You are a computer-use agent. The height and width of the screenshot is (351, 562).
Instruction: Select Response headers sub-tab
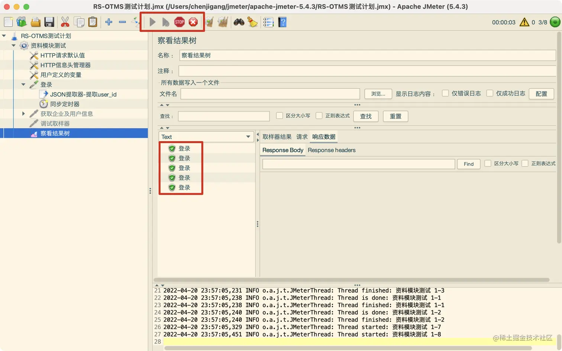point(332,150)
